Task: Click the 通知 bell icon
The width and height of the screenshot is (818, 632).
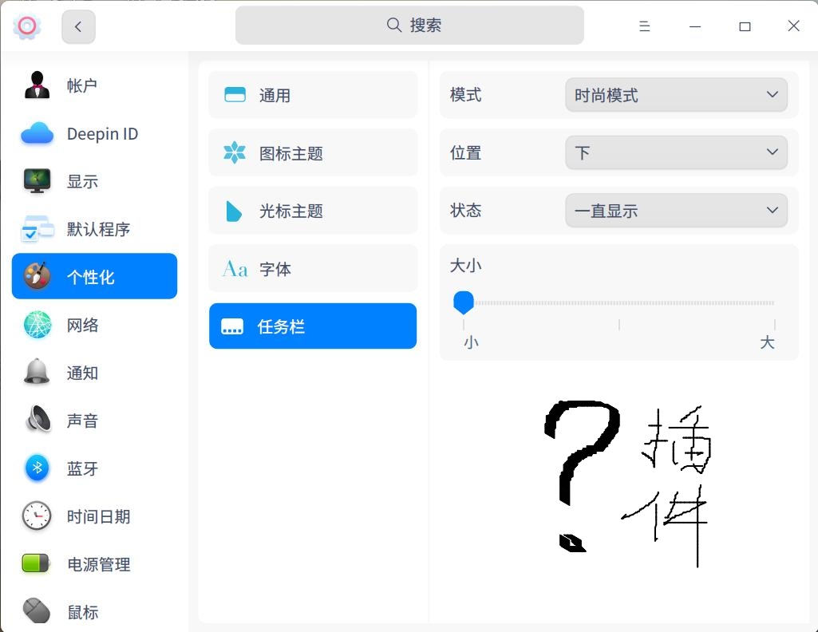Action: 37,372
